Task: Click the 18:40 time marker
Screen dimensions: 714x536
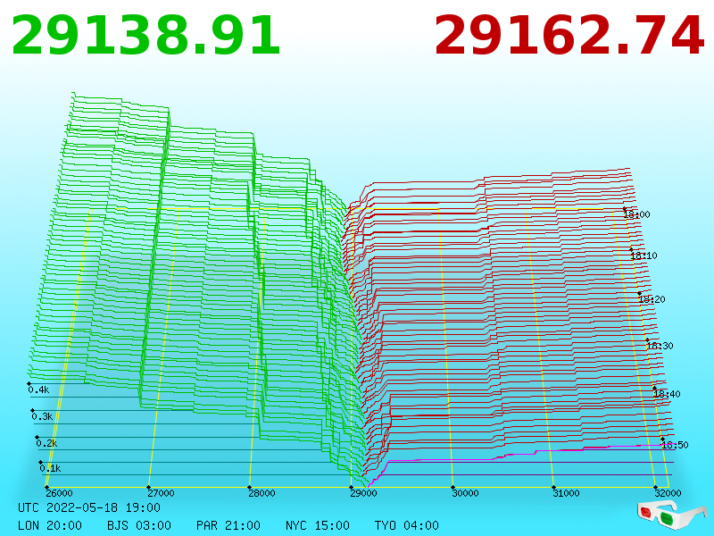Action: point(667,394)
